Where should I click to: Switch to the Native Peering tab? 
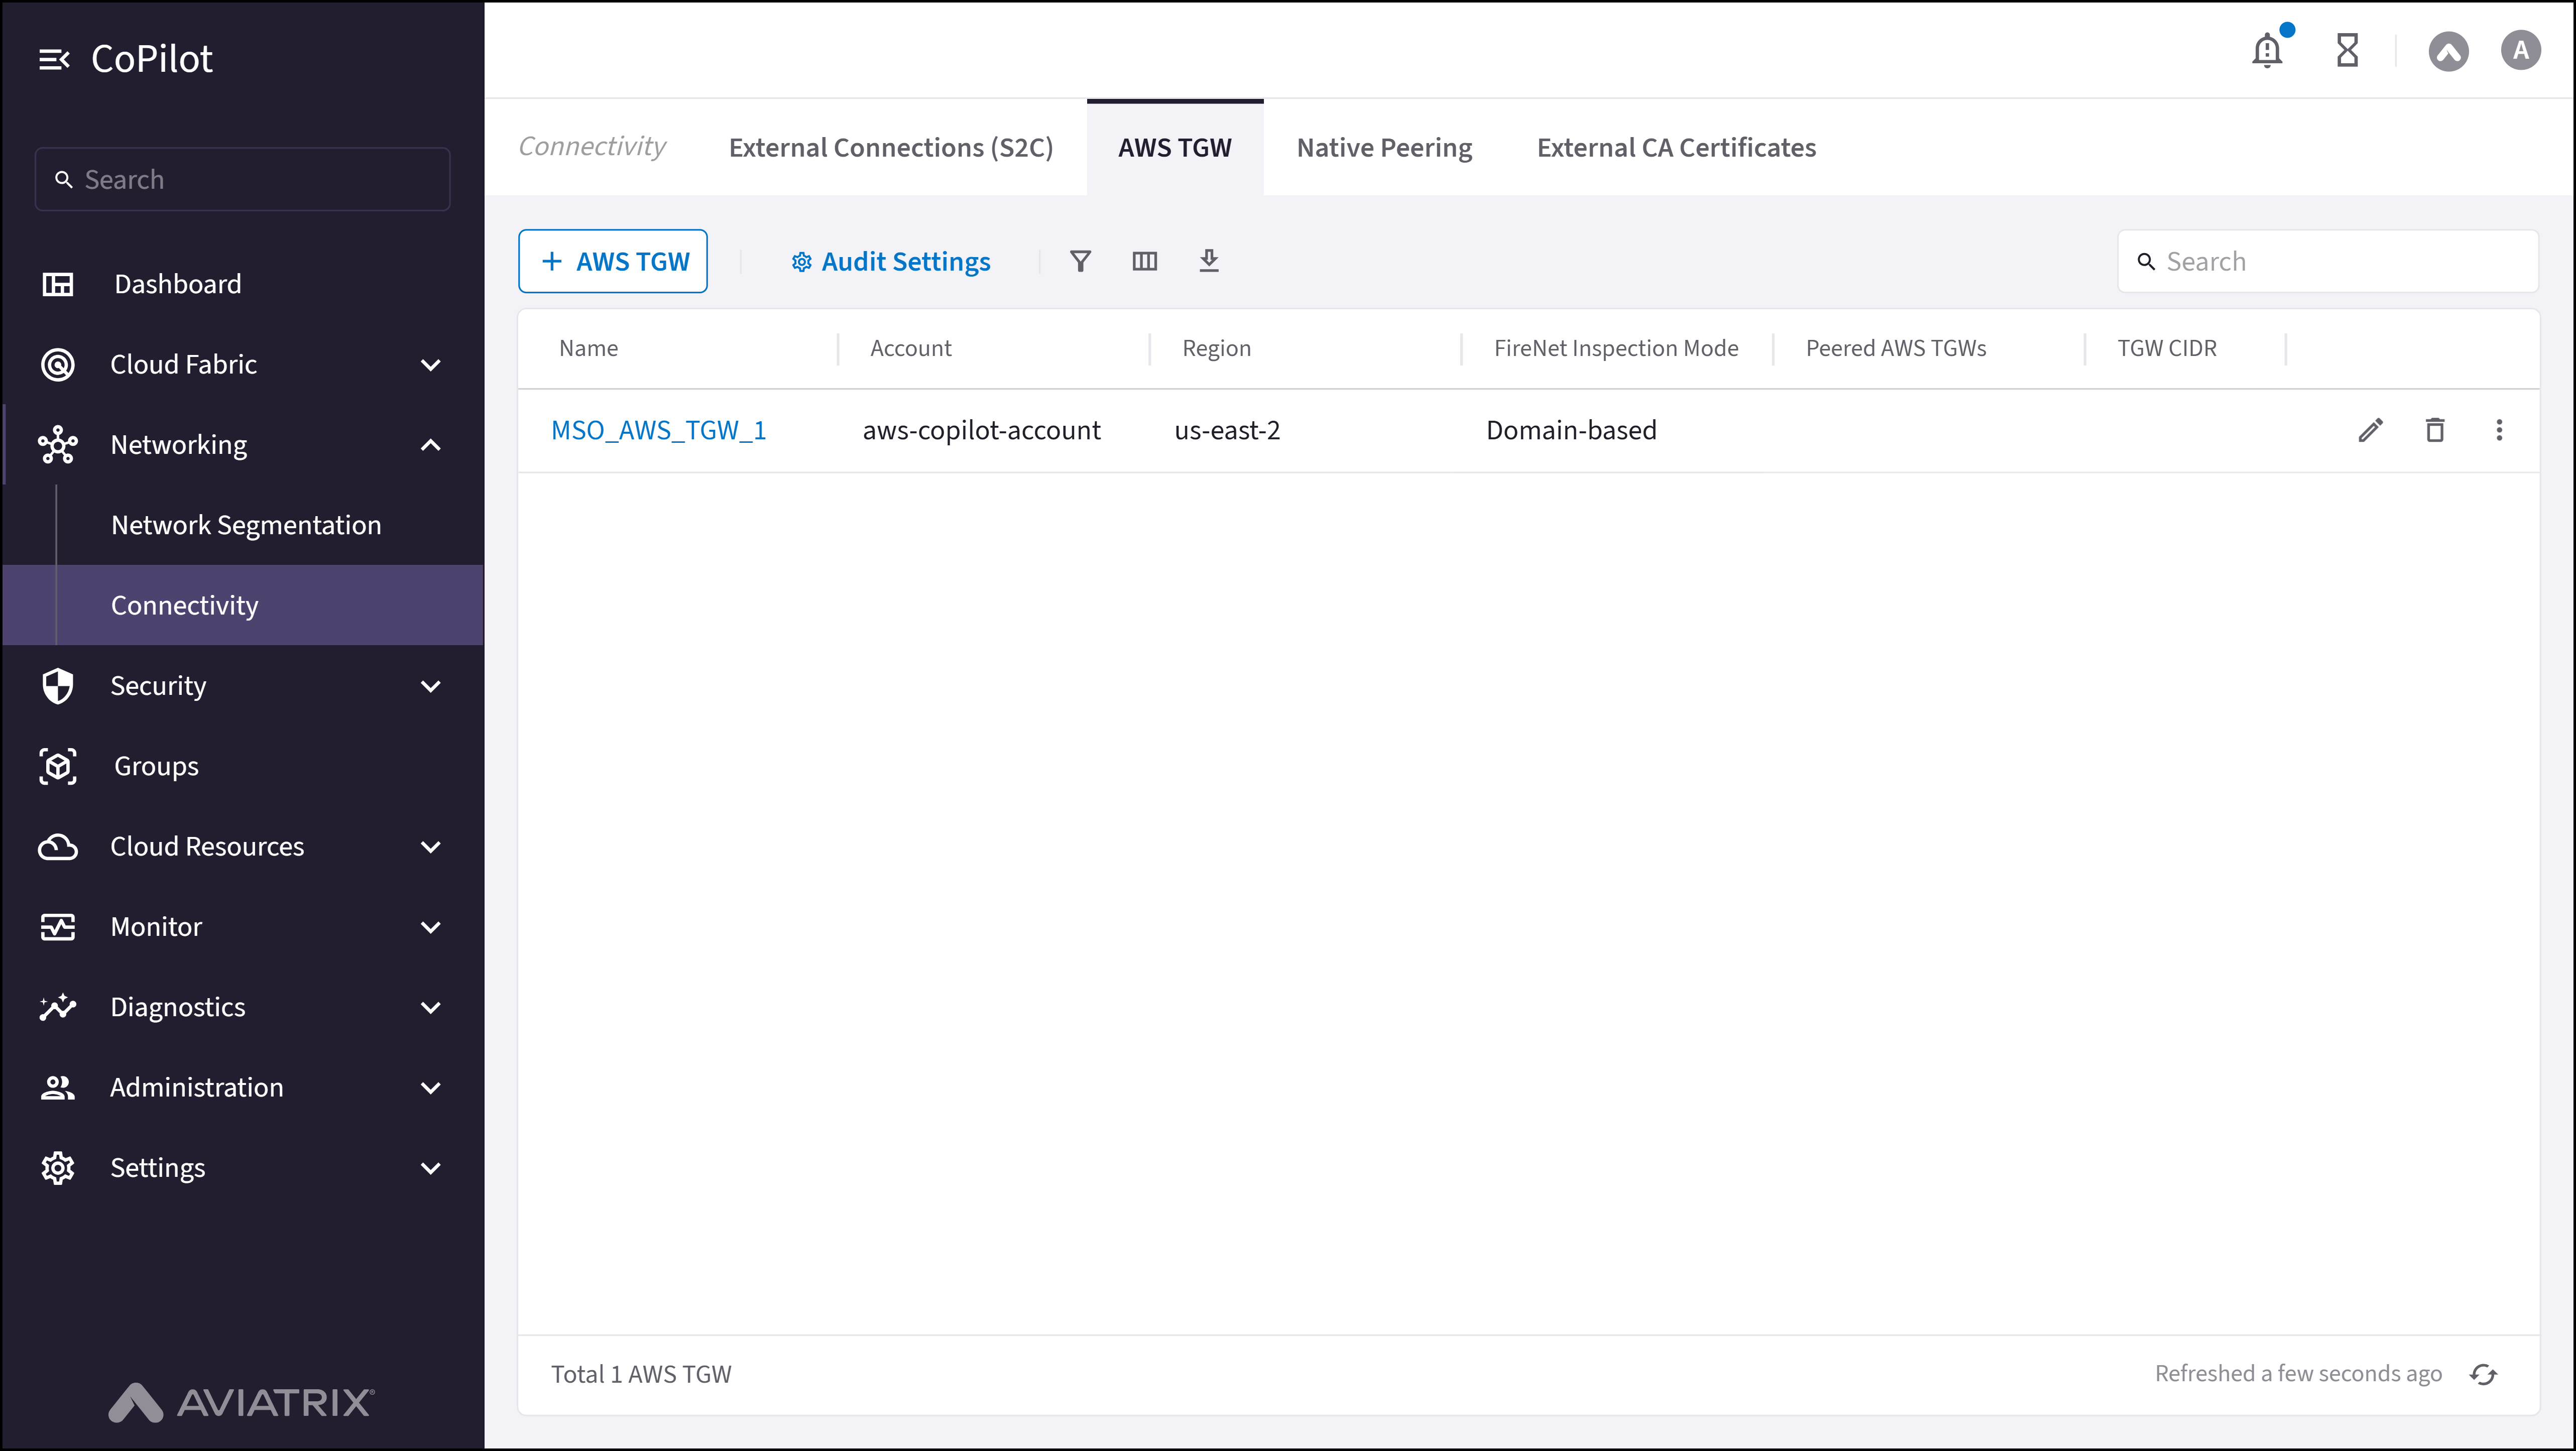point(1384,147)
